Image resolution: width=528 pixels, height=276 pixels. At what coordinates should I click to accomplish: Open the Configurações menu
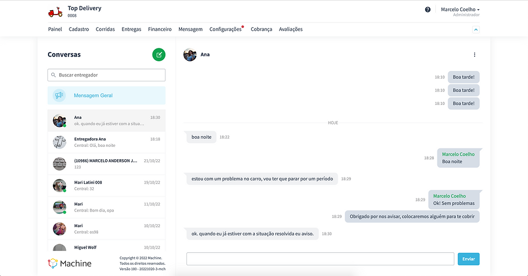point(225,29)
